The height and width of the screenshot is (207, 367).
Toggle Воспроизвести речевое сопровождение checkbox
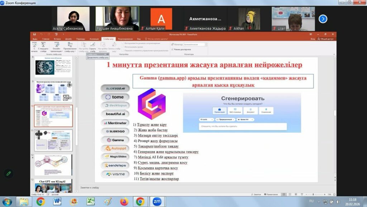(x=123, y=43)
